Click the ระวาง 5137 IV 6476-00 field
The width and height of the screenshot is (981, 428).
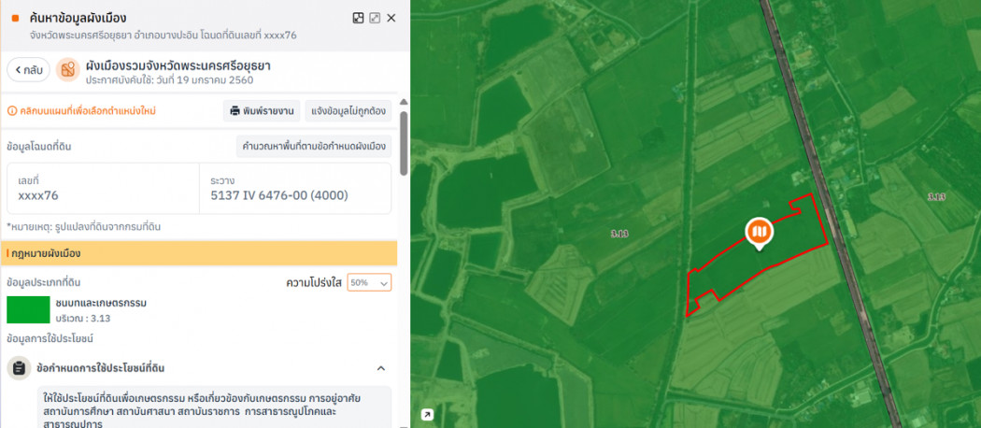coord(295,188)
